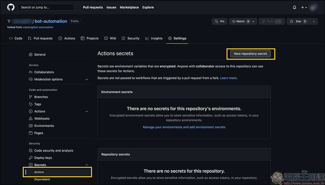Open the Insights tab

tap(154, 38)
